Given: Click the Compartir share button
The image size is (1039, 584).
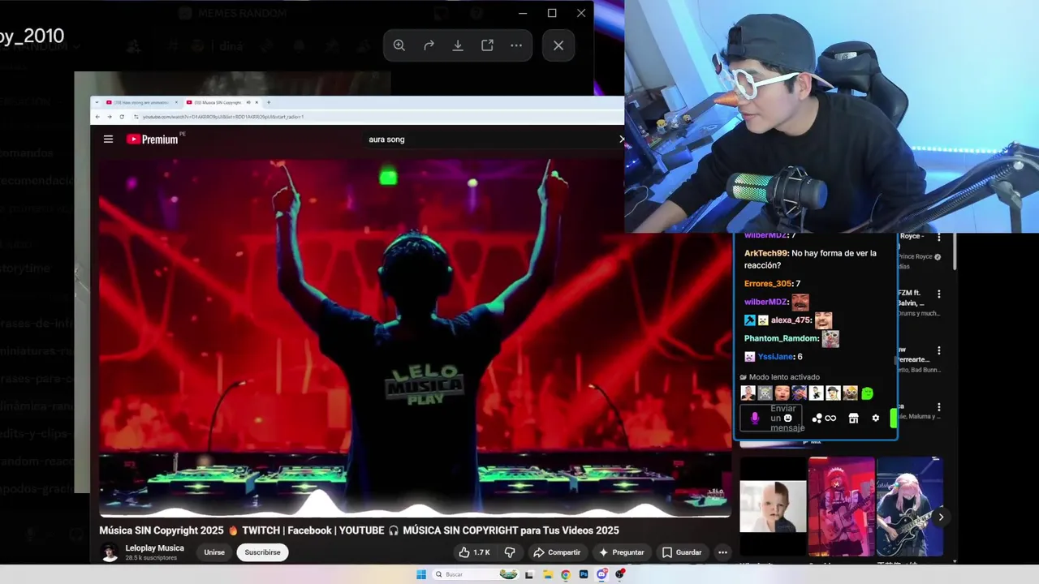Looking at the screenshot, I should click(x=557, y=552).
